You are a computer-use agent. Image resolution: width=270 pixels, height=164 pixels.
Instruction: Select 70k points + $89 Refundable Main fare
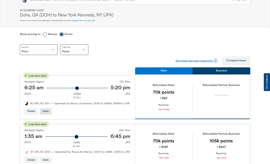pos(164,97)
